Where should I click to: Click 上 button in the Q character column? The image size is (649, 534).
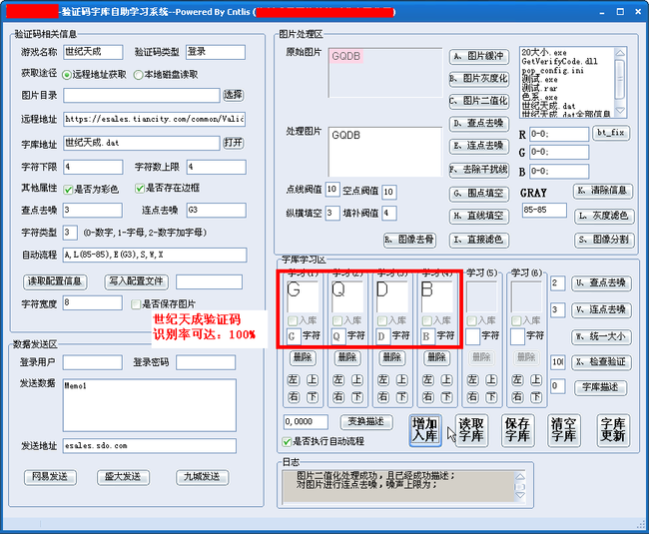point(357,379)
